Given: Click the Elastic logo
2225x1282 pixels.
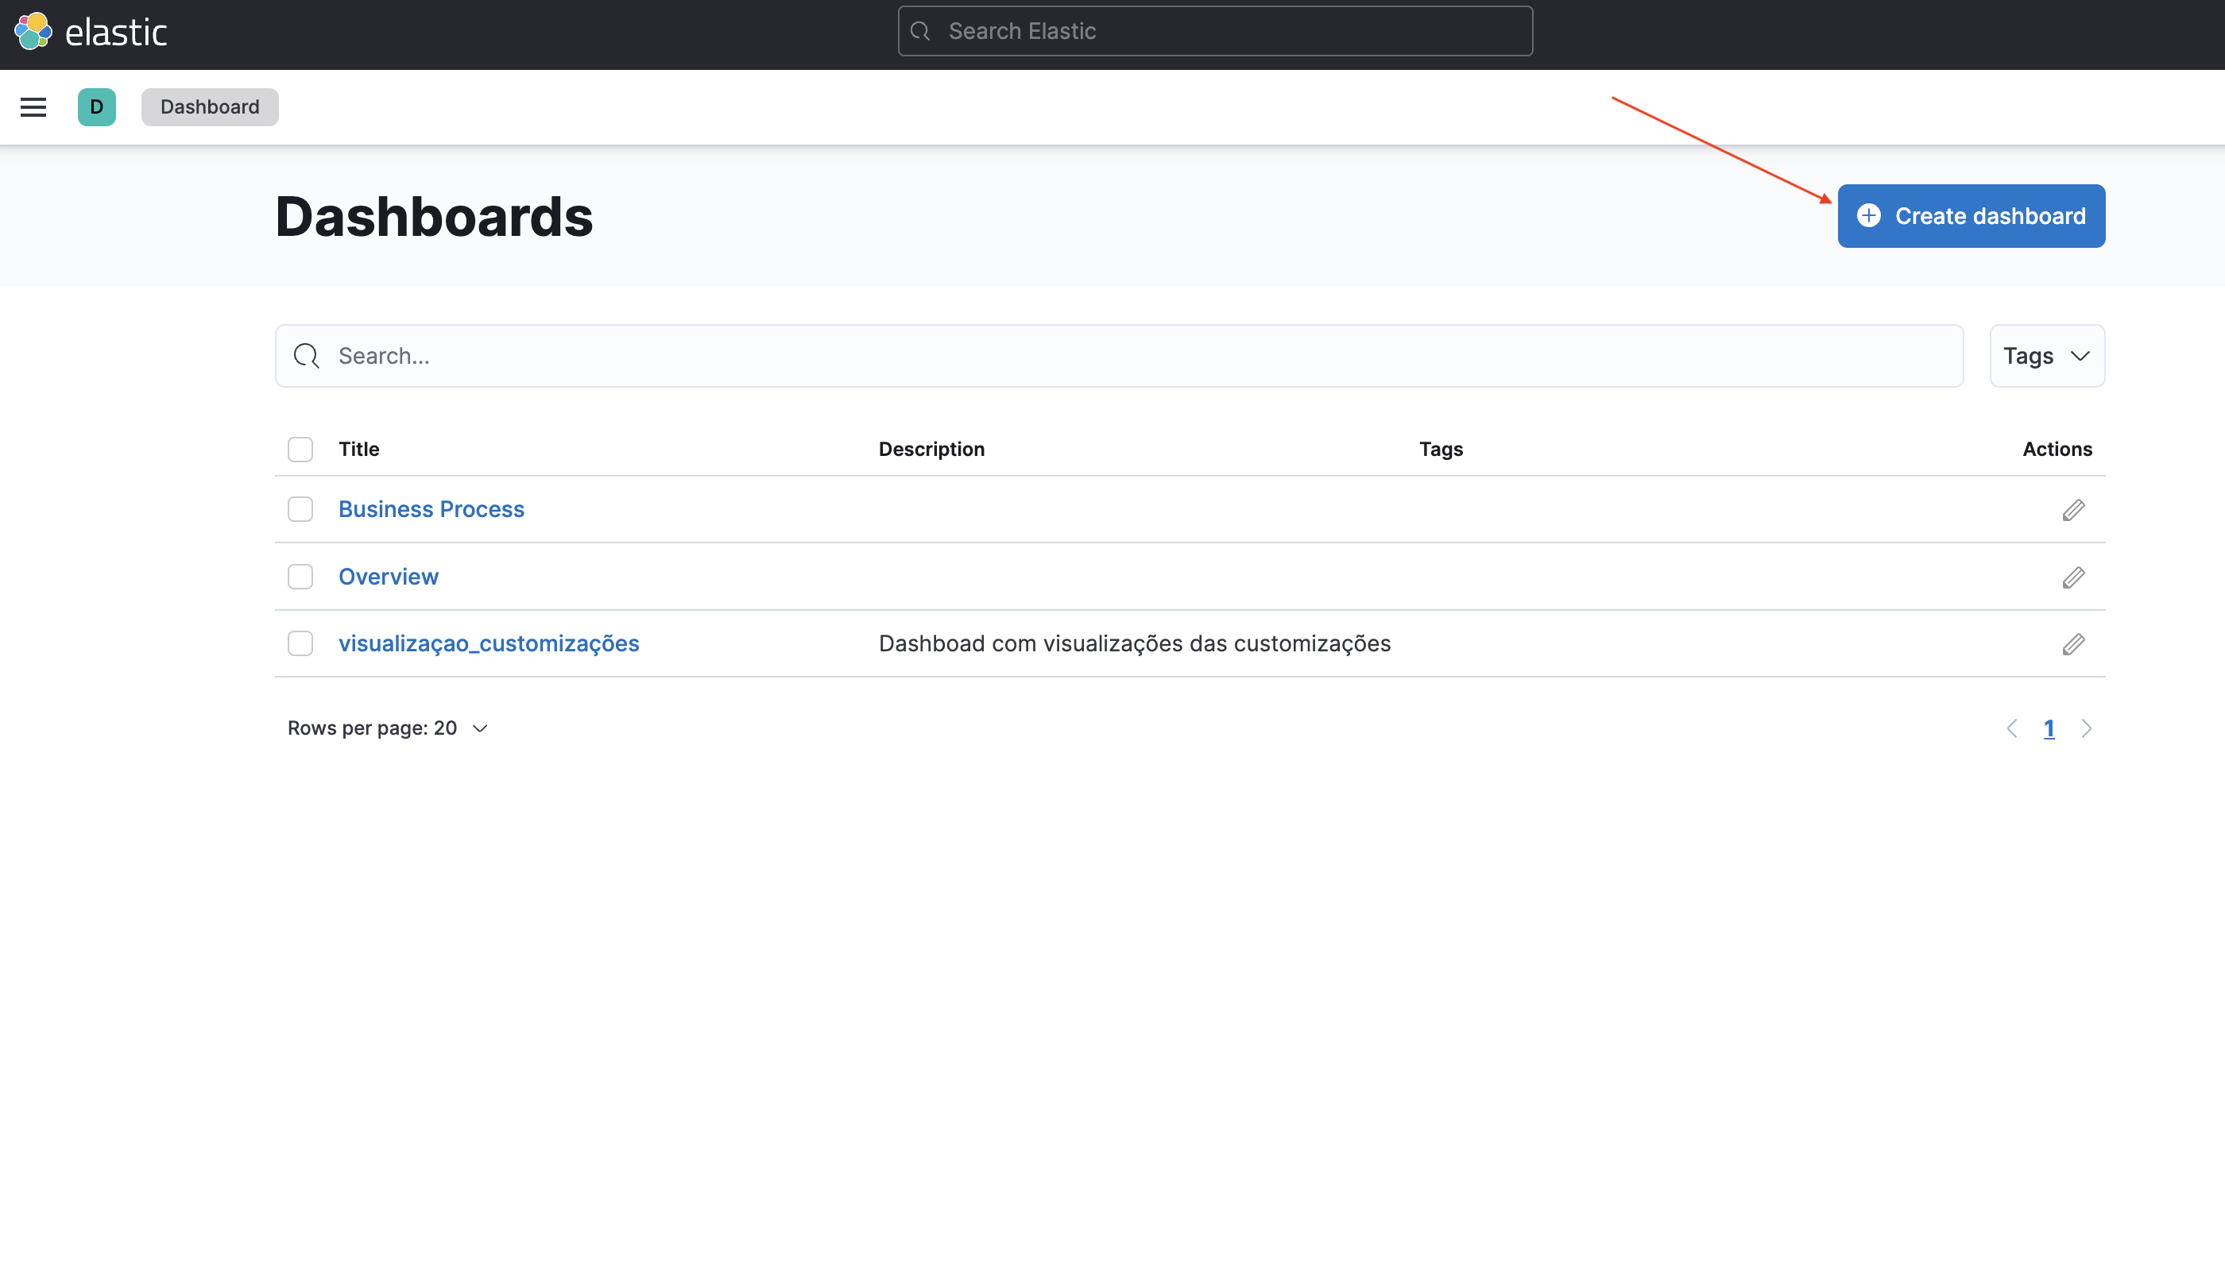Looking at the screenshot, I should 91,32.
